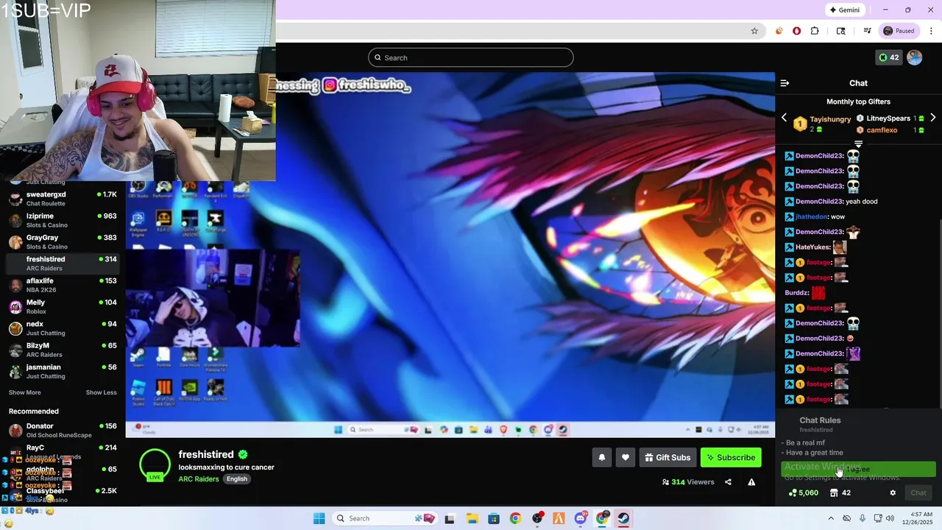The width and height of the screenshot is (942, 530).
Task: Open recommended channel Donator
Action: pyautogui.click(x=63, y=430)
